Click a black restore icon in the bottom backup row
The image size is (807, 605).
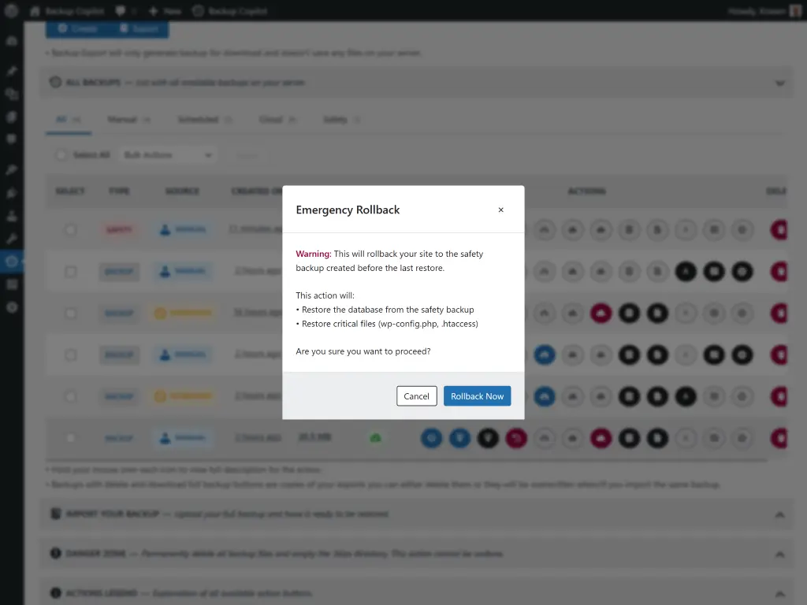coord(630,438)
